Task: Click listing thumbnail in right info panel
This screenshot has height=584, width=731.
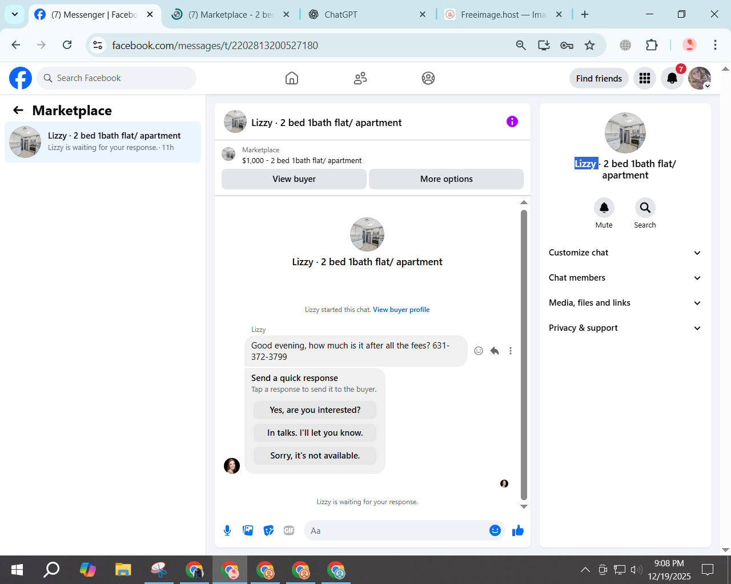Action: coord(625,133)
